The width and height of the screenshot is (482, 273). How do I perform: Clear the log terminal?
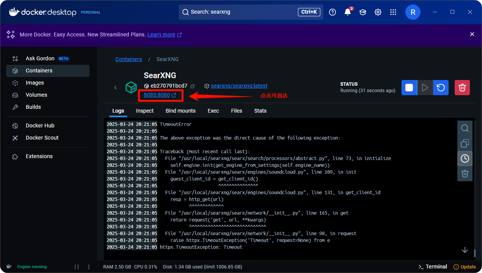[x=465, y=174]
